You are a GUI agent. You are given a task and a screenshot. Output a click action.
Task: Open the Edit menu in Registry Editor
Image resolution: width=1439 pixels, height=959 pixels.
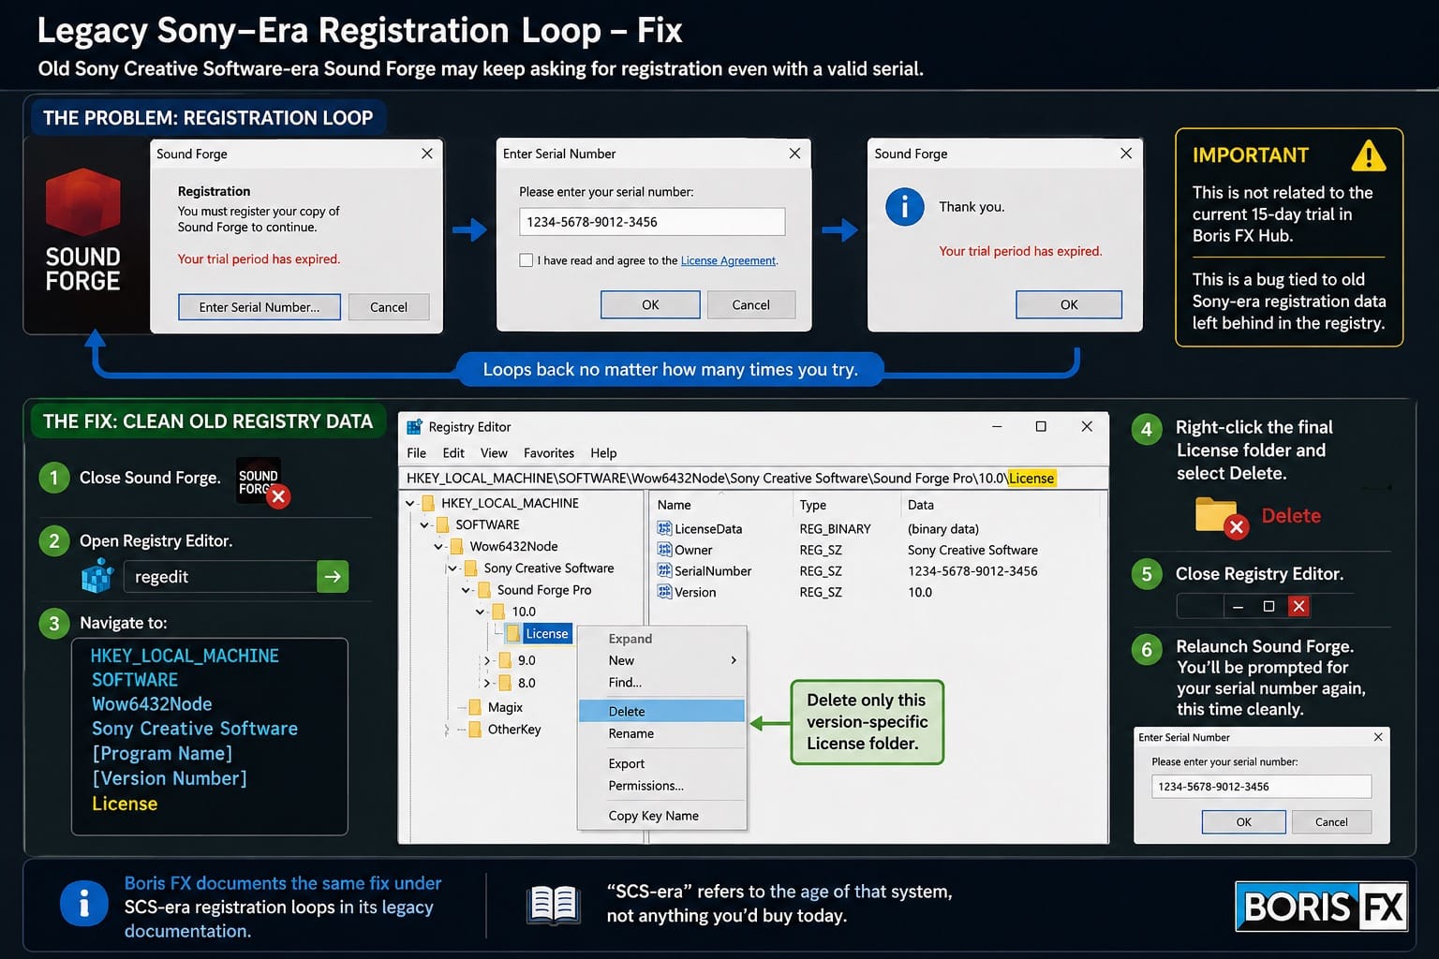pyautogui.click(x=453, y=453)
